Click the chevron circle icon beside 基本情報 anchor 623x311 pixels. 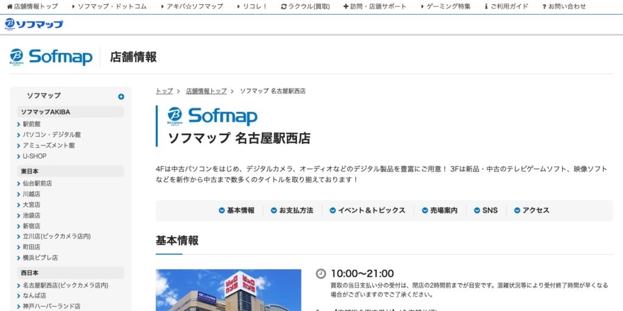[x=221, y=210]
